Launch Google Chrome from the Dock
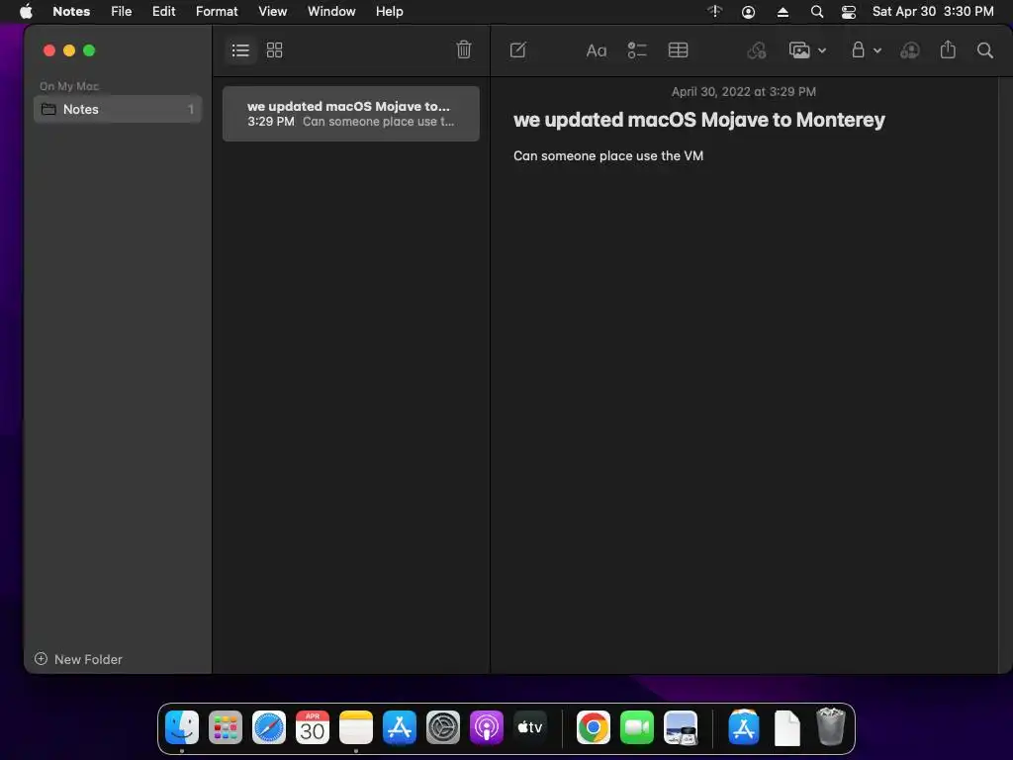The width and height of the screenshot is (1013, 760). point(594,727)
